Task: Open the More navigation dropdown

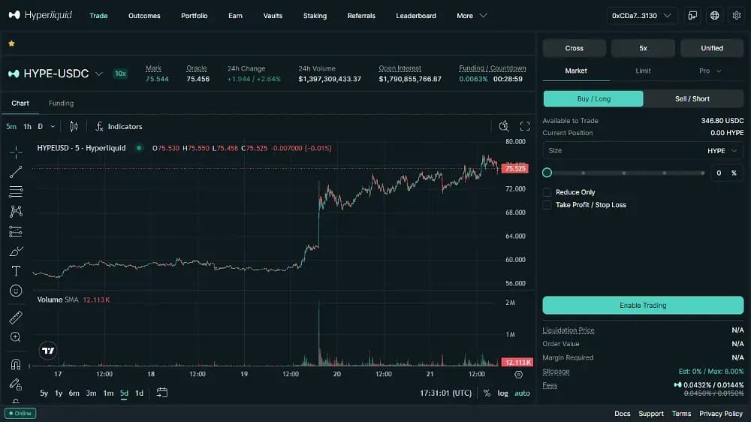Action: pyautogui.click(x=472, y=15)
